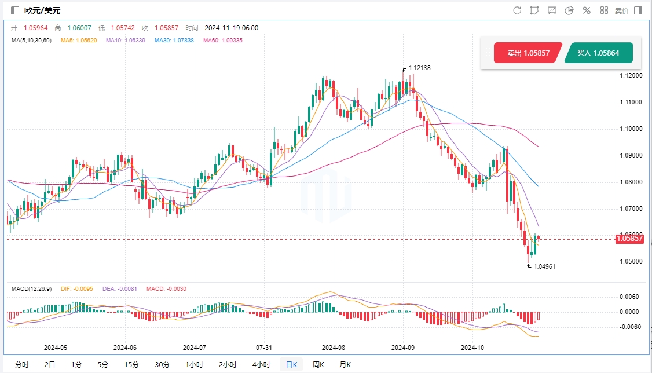The height and width of the screenshot is (373, 652).
Task: Switch to the 4小时 timeframe
Action: point(261,364)
